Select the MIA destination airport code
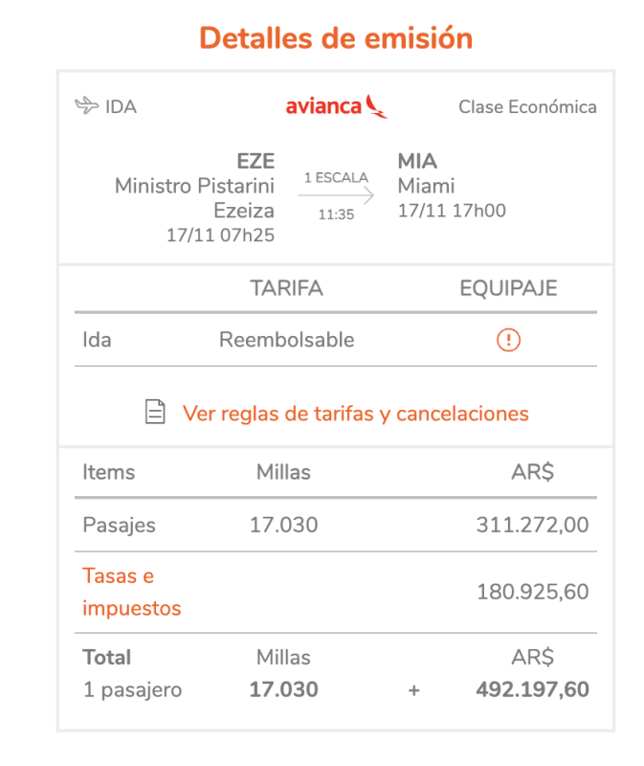The width and height of the screenshot is (644, 766). tap(417, 161)
